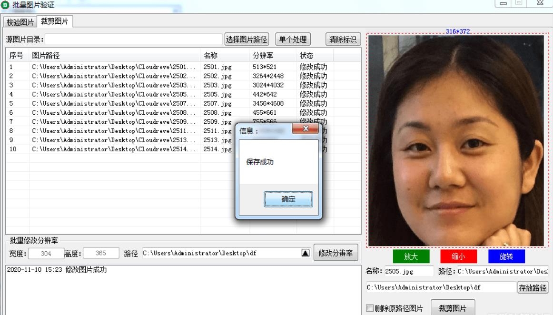The image size is (553, 315).
Task: Click the green 放大 zoom-in button
Action: click(411, 256)
